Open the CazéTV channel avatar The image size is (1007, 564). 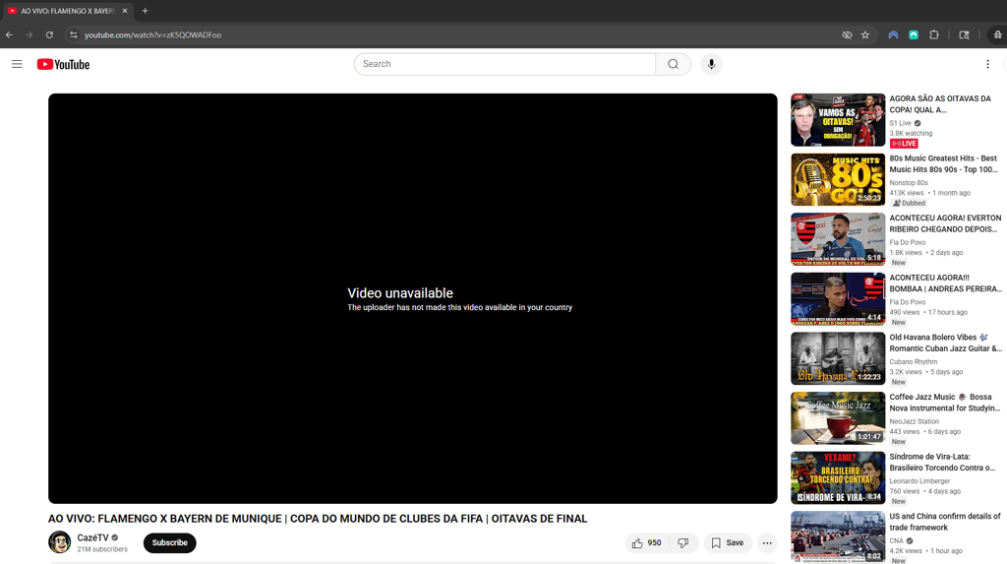pyautogui.click(x=60, y=542)
